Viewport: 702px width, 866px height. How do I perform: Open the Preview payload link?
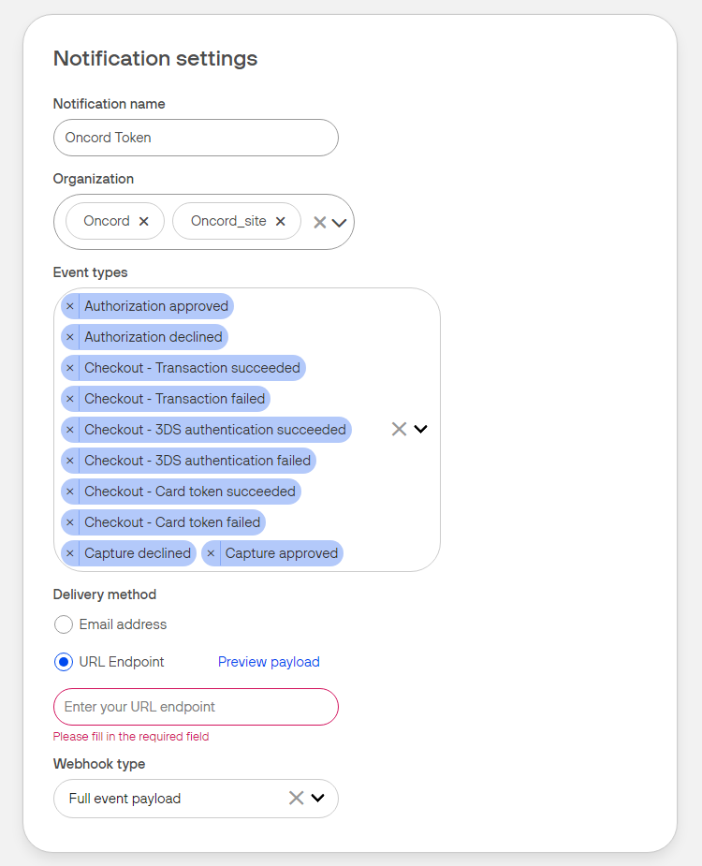(x=269, y=662)
